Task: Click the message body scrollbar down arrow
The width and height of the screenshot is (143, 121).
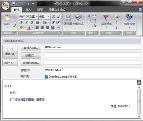Action: click(x=139, y=116)
